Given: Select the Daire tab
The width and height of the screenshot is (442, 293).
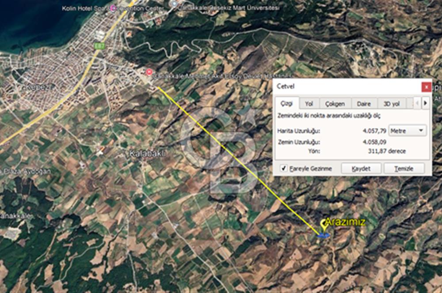Looking at the screenshot, I should click(364, 104).
